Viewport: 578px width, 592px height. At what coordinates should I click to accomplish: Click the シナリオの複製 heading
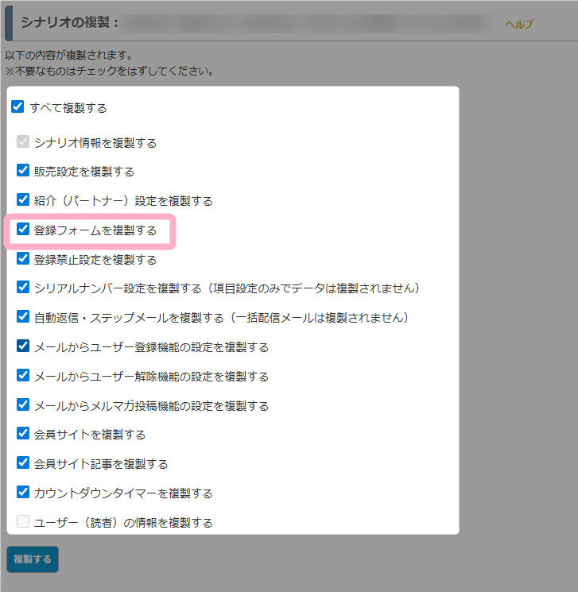point(70,21)
